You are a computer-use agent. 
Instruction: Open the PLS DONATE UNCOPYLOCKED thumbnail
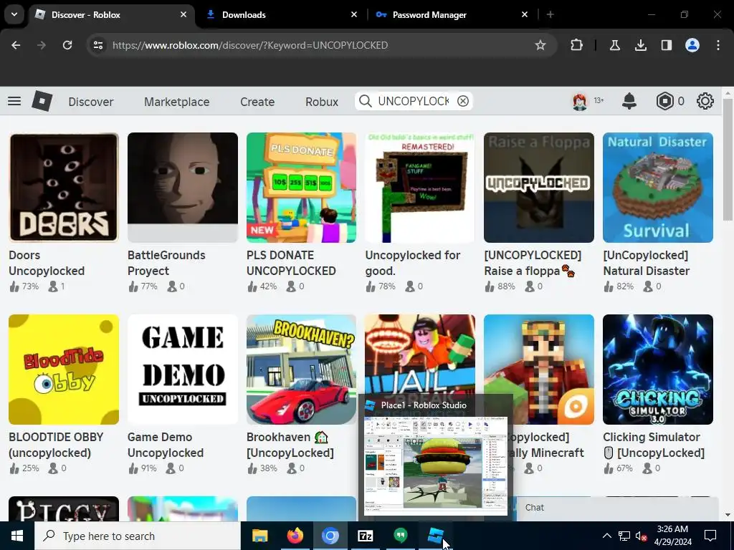point(302,188)
